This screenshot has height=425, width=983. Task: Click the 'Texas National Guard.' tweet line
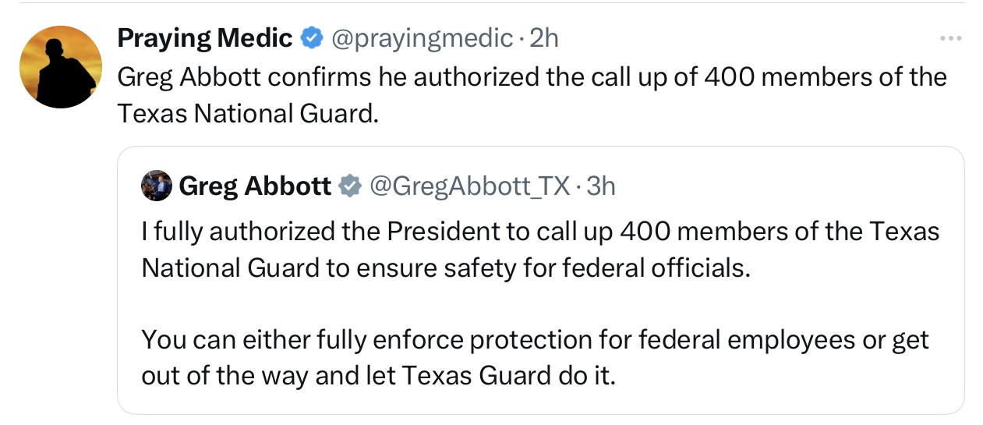pos(248,113)
